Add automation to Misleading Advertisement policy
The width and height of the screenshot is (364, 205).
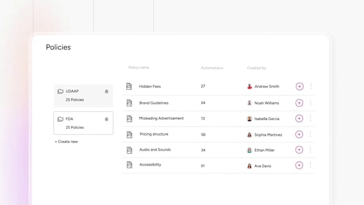(x=299, y=118)
